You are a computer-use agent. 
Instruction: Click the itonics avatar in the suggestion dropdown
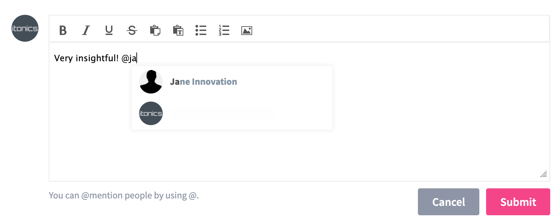151,113
